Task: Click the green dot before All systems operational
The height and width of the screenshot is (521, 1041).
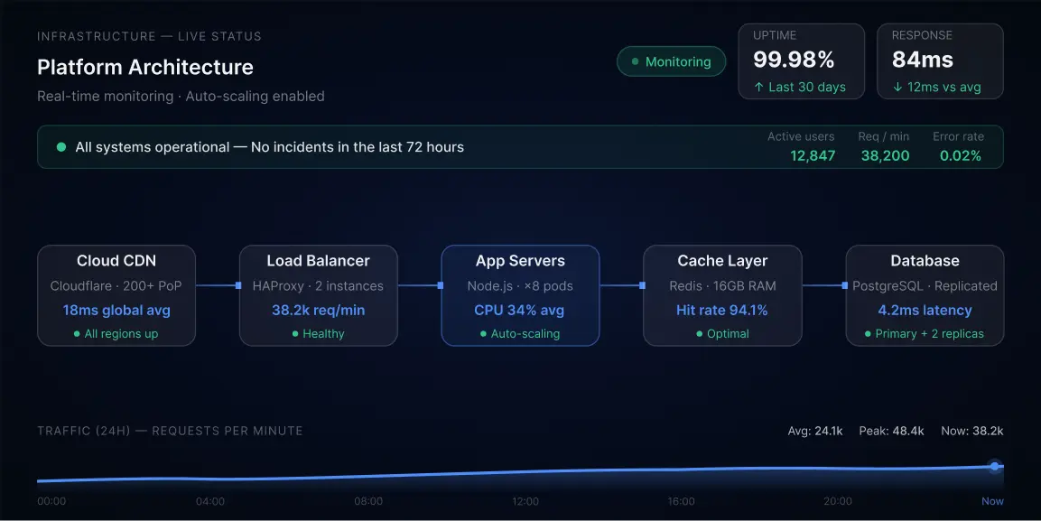Action: point(61,147)
